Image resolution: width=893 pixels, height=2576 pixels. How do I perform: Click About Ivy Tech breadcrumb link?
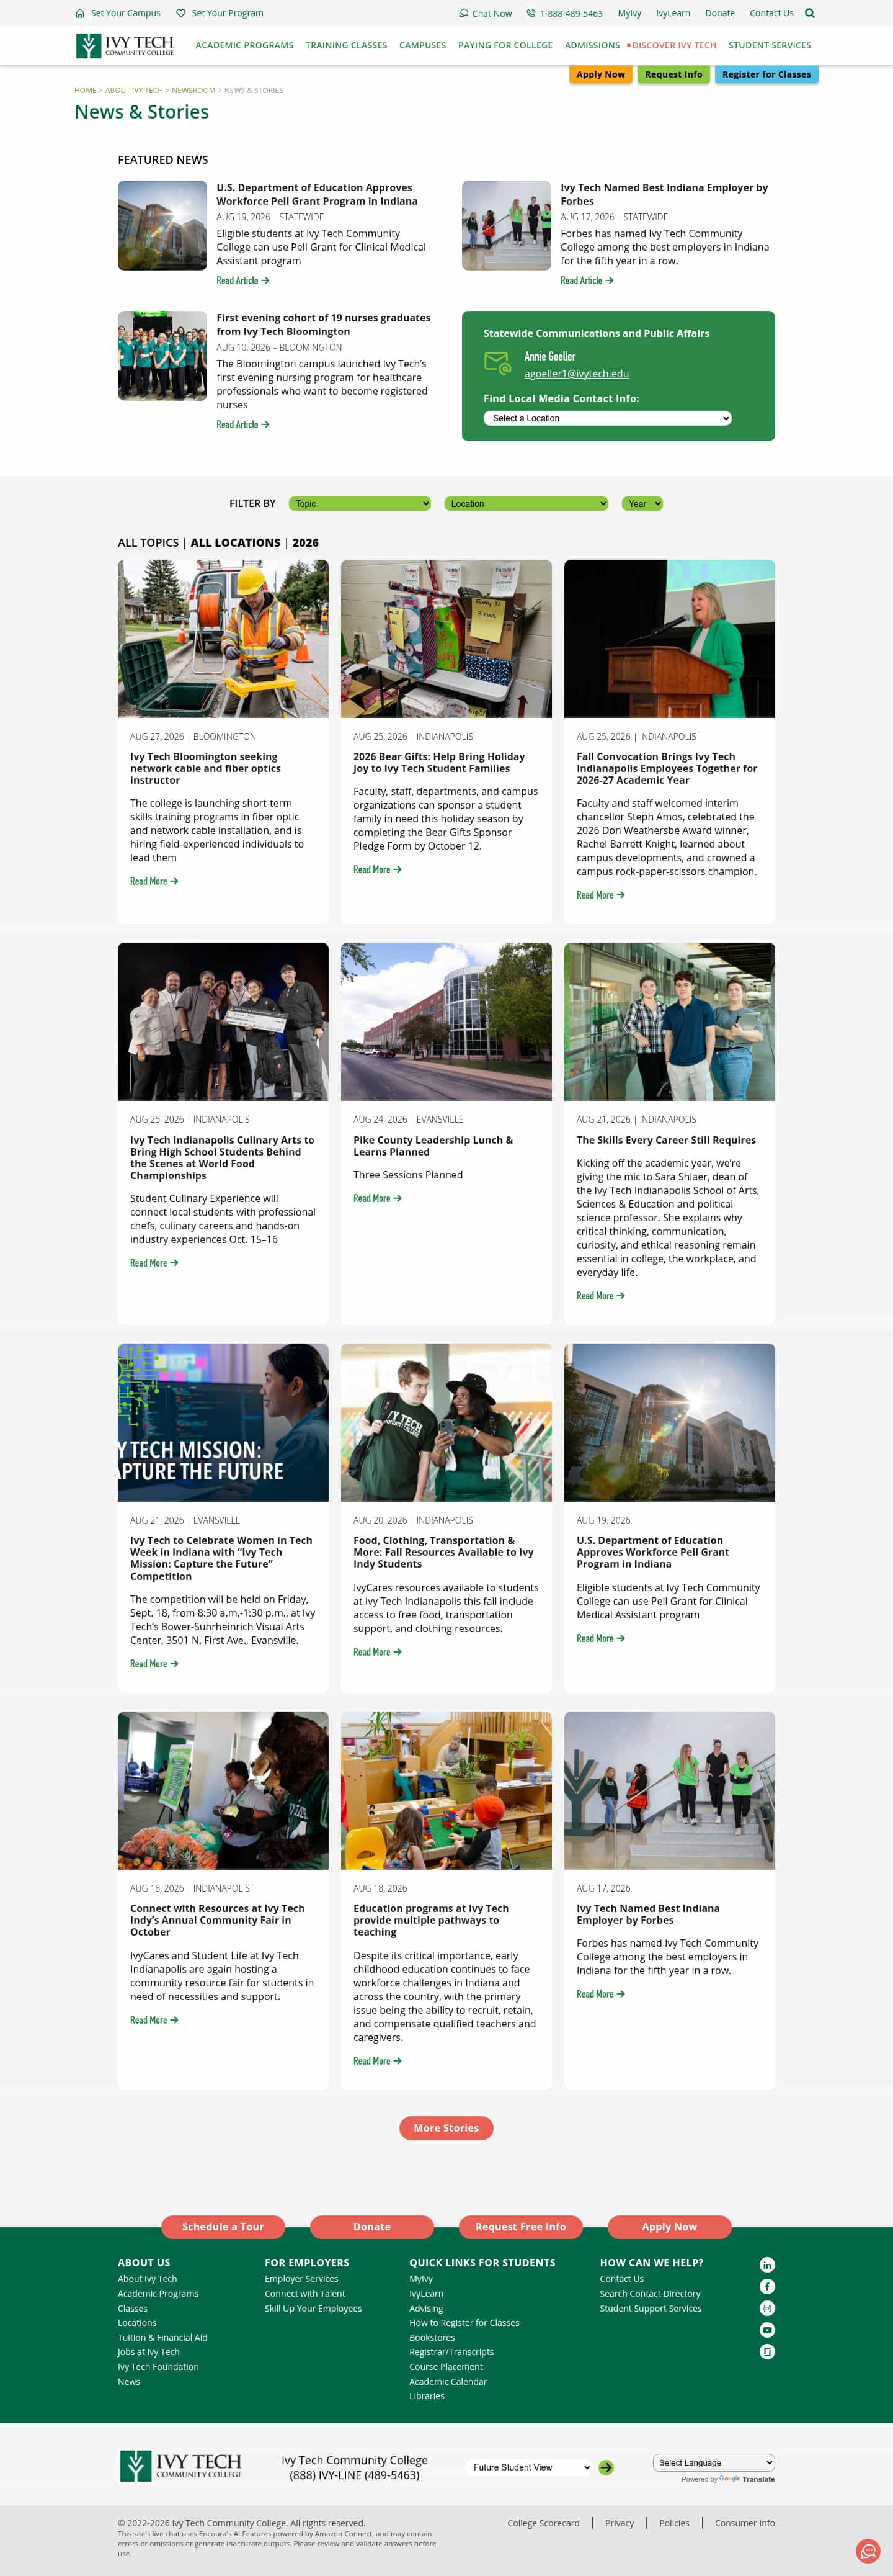(x=134, y=90)
